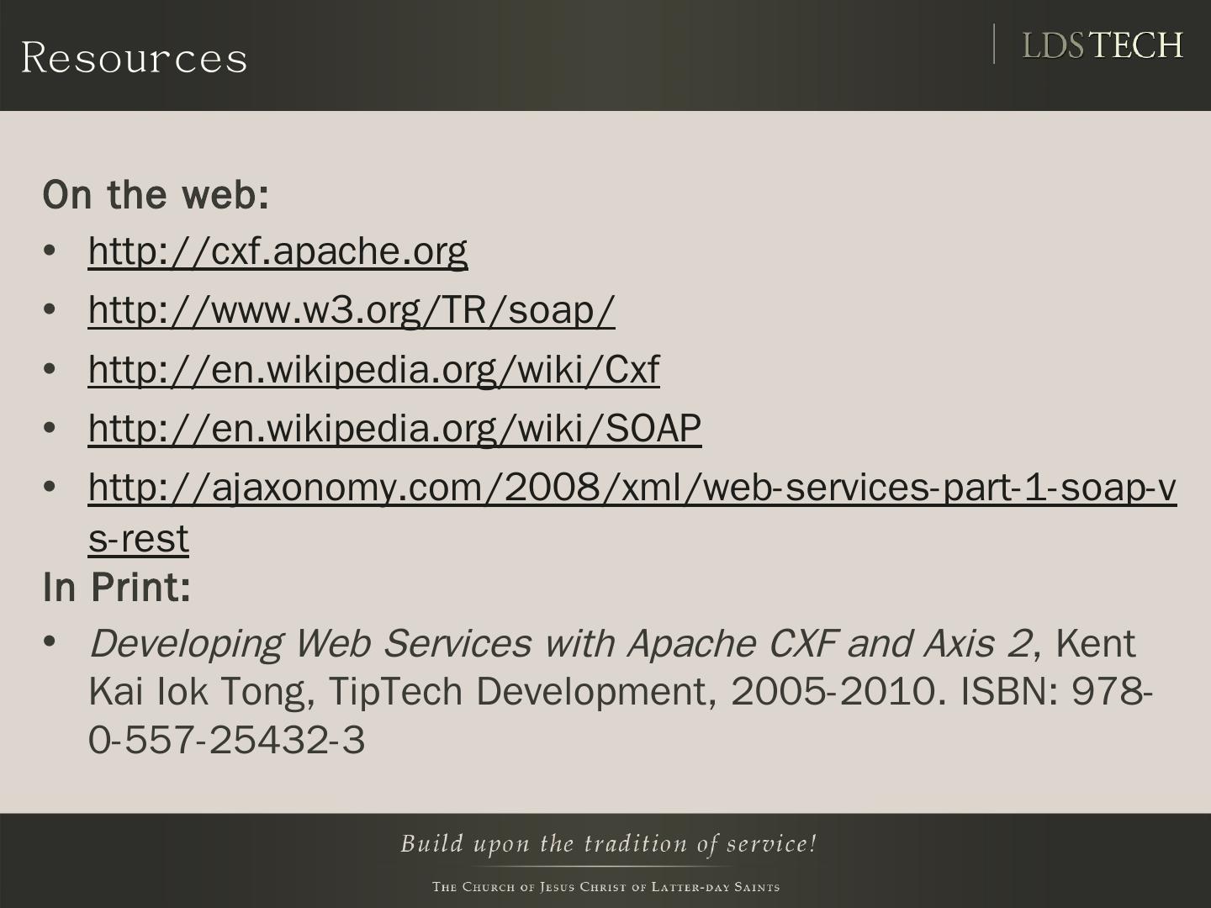Click the bullet beside the wiki/Cxf link
Image resolution: width=1211 pixels, height=908 pixels.
[x=50, y=369]
